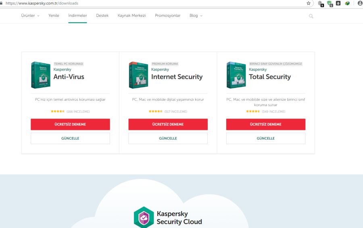The height and width of the screenshot is (228, 363).
Task: Open the Promosyonlar menu item
Action: click(x=168, y=15)
